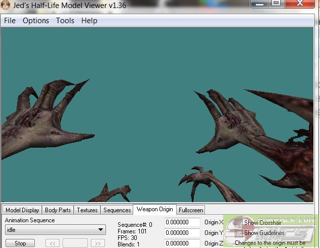This screenshot has width=320, height=248.
Task: Open the Options menu
Action: click(x=36, y=21)
